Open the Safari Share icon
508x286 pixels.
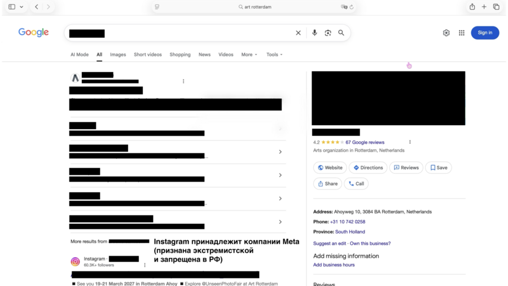[472, 7]
